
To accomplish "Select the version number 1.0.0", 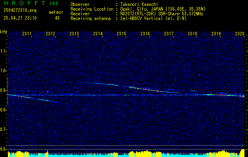I will pyautogui.click(x=54, y=4).
